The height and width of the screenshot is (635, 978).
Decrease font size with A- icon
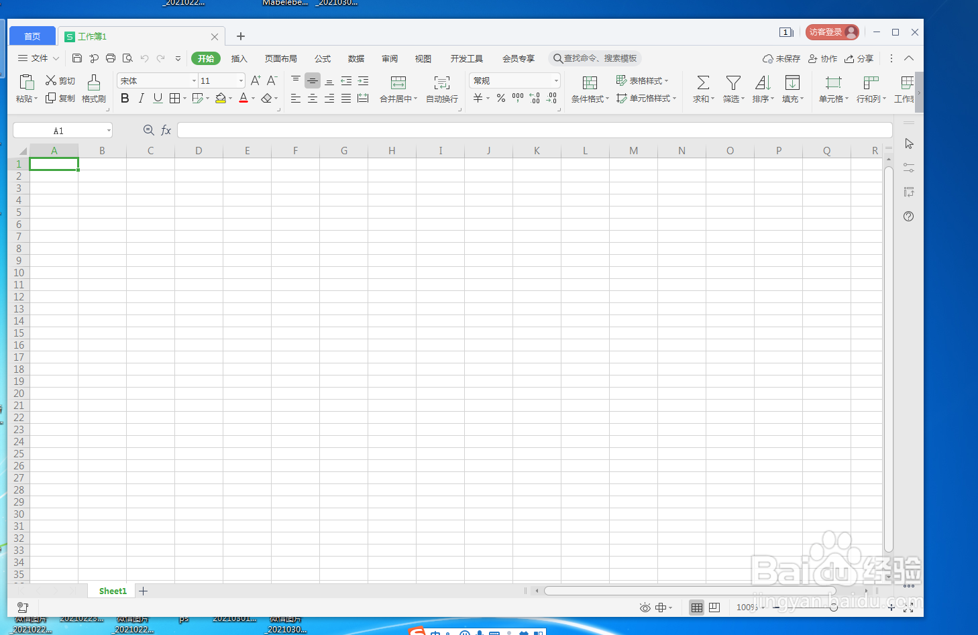click(272, 80)
